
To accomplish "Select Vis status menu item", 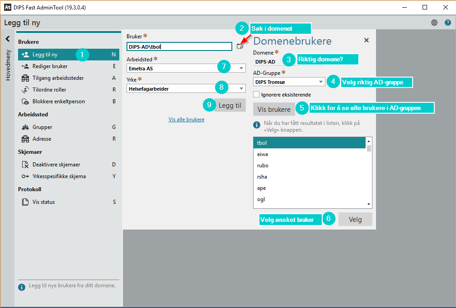I will pos(69,202).
